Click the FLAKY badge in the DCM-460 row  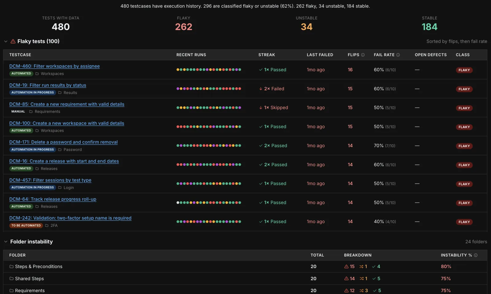pyautogui.click(x=464, y=70)
